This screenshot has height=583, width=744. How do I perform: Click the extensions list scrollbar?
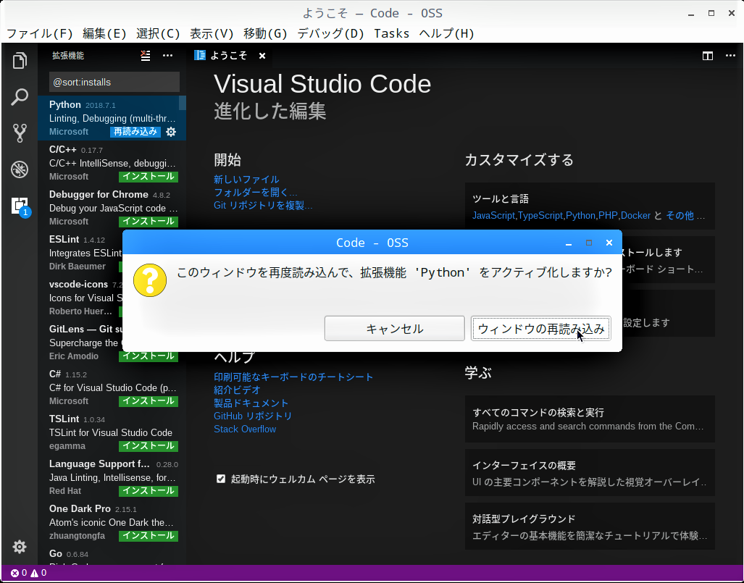click(183, 102)
